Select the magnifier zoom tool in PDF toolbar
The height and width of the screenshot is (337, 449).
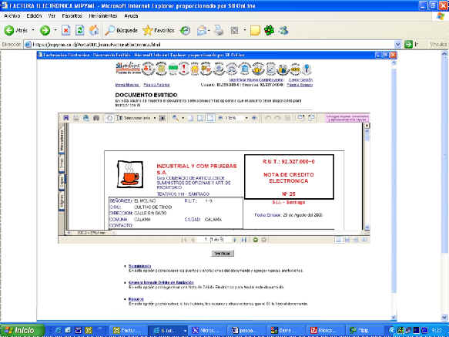[176, 118]
